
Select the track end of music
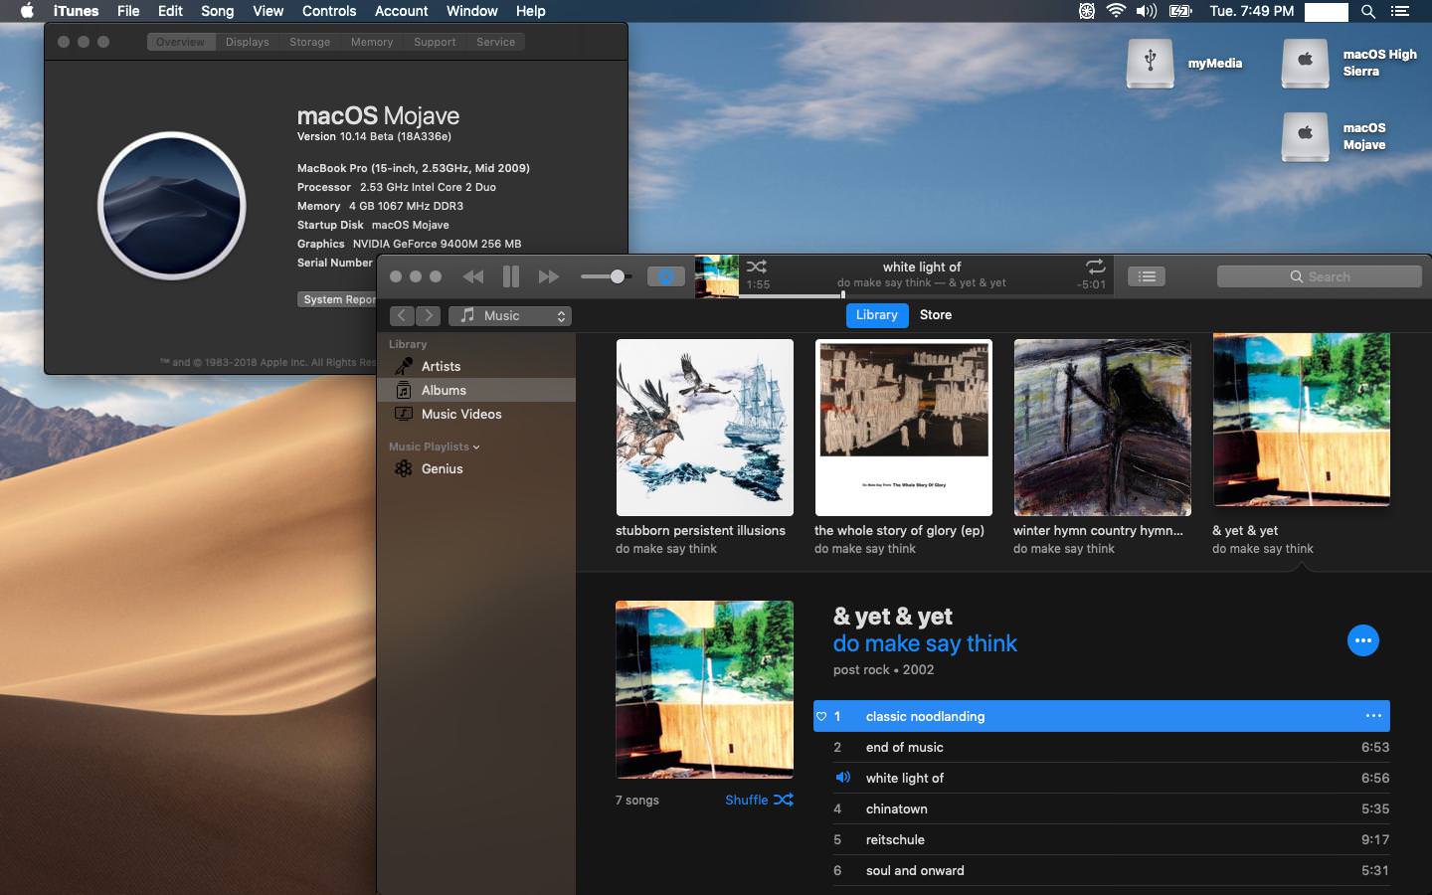click(1102, 747)
